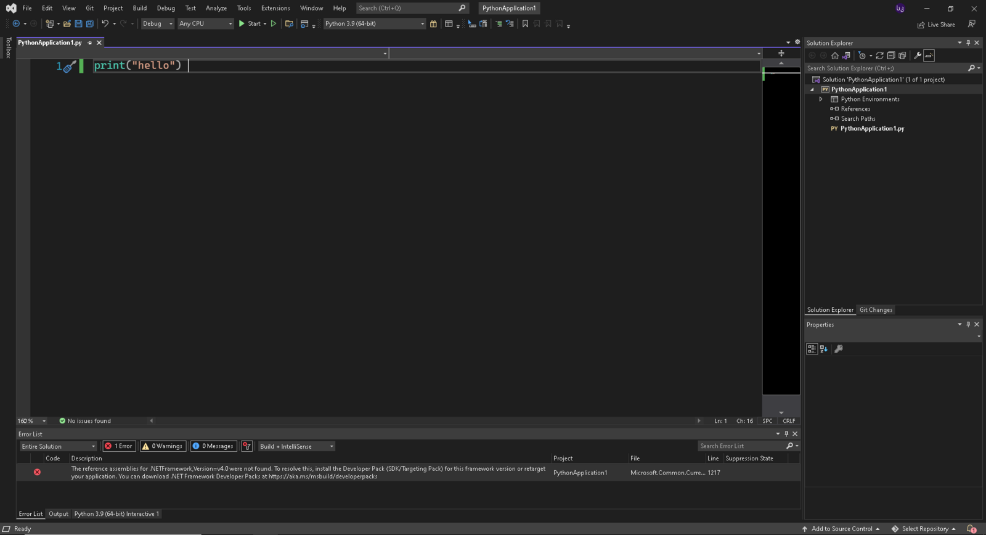Open the Any CPU platform dropdown
The height and width of the screenshot is (535, 986).
pyautogui.click(x=206, y=23)
